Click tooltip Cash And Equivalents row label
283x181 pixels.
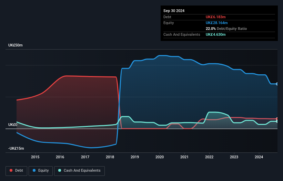point(182,34)
